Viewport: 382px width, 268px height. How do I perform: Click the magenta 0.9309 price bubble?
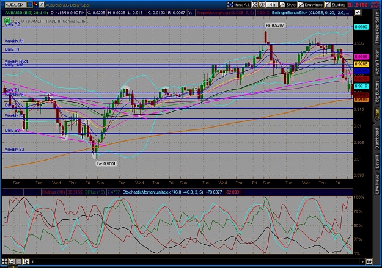coord(361,57)
